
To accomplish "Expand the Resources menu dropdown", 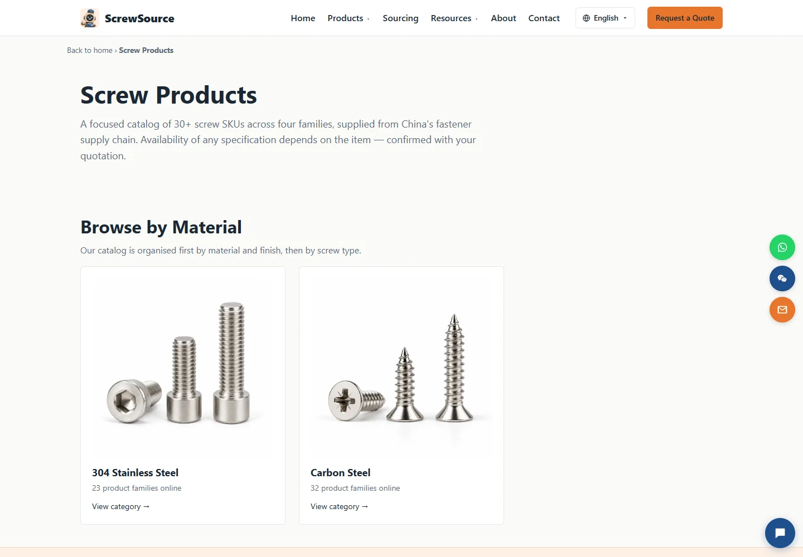I will [454, 18].
